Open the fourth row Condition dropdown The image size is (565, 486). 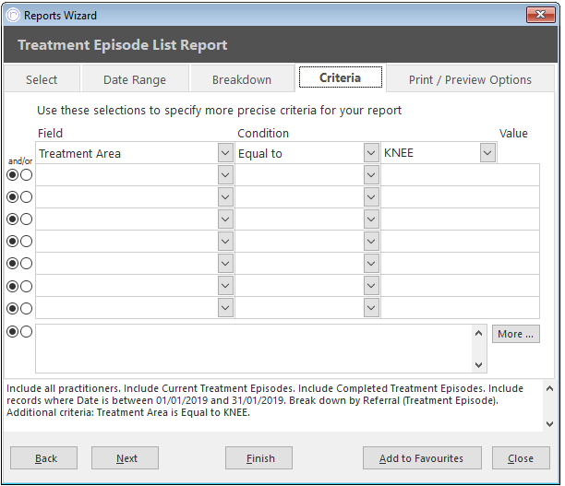click(x=371, y=219)
